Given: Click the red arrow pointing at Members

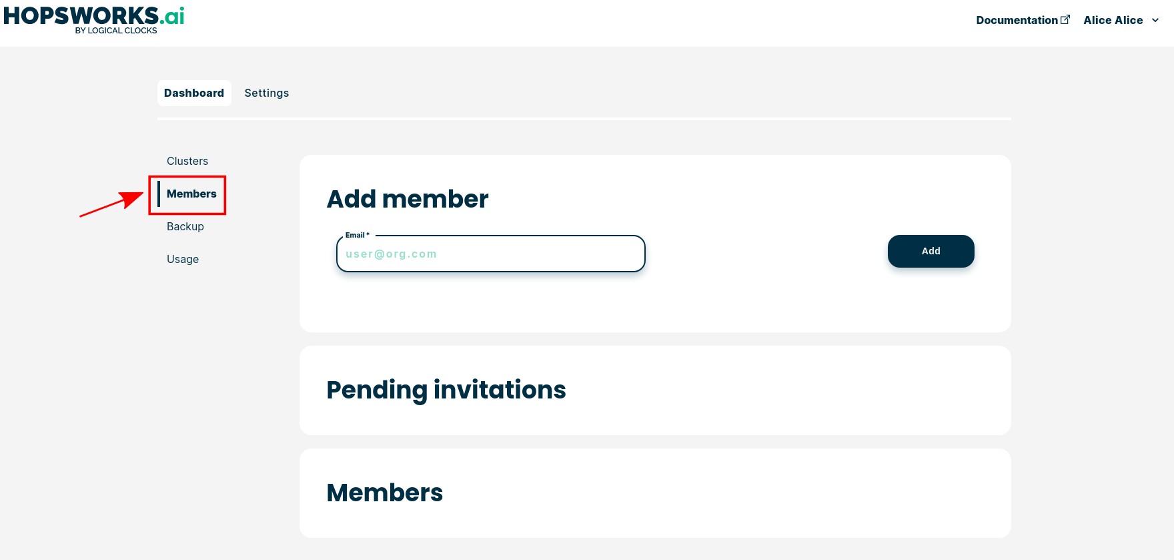Looking at the screenshot, I should tap(111, 204).
